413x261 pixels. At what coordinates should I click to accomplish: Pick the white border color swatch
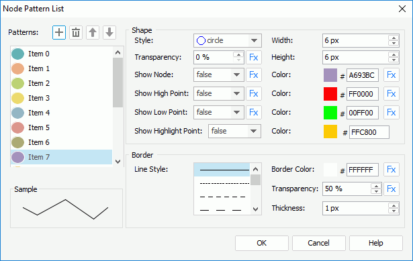click(330, 170)
